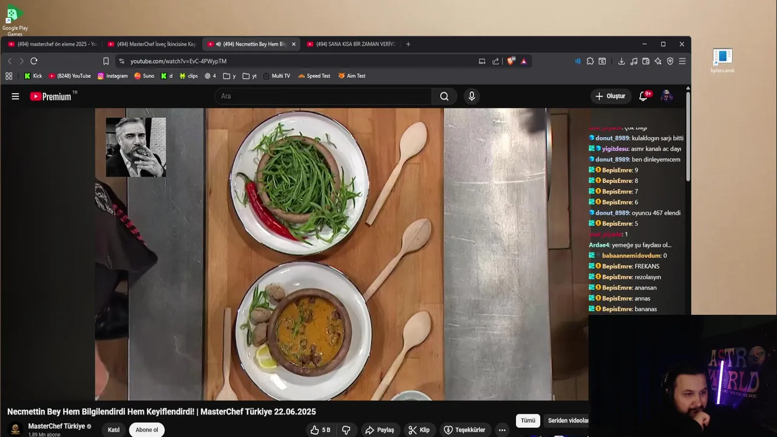Open the clips bookmark
Viewport: 777px width, 437px height.
[188, 76]
